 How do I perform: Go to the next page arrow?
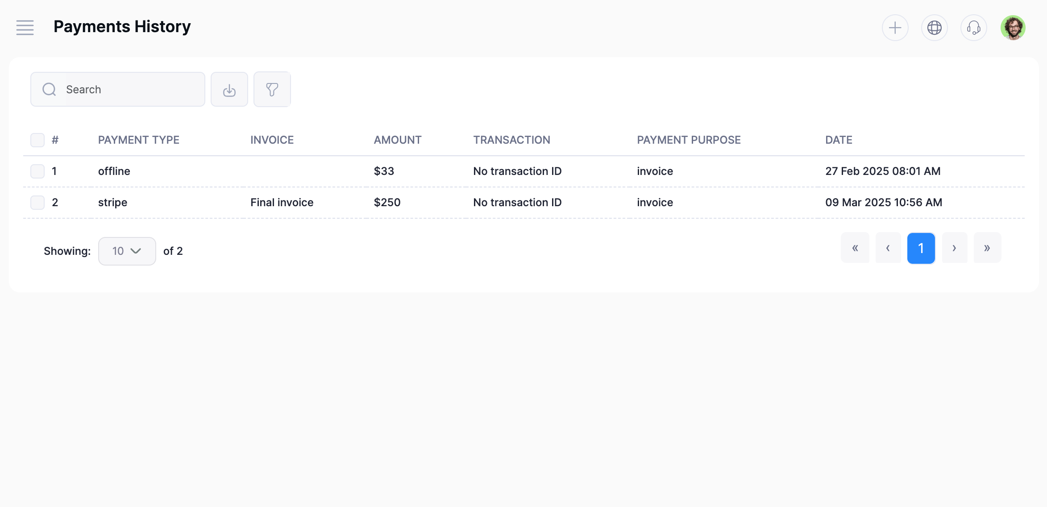(x=954, y=248)
